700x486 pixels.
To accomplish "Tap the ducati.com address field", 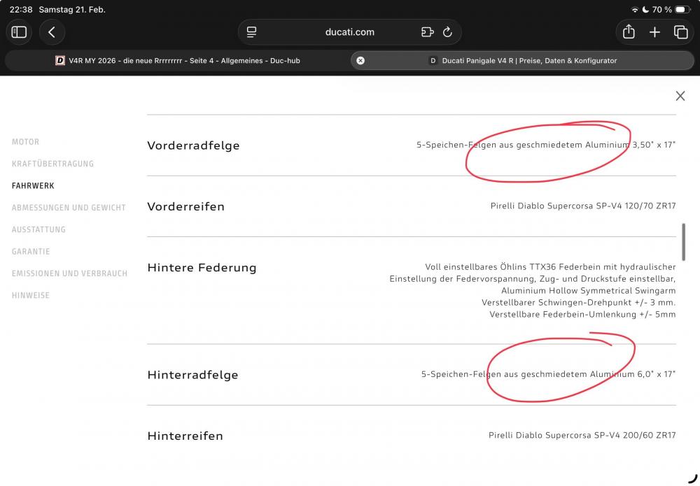I will 349,32.
